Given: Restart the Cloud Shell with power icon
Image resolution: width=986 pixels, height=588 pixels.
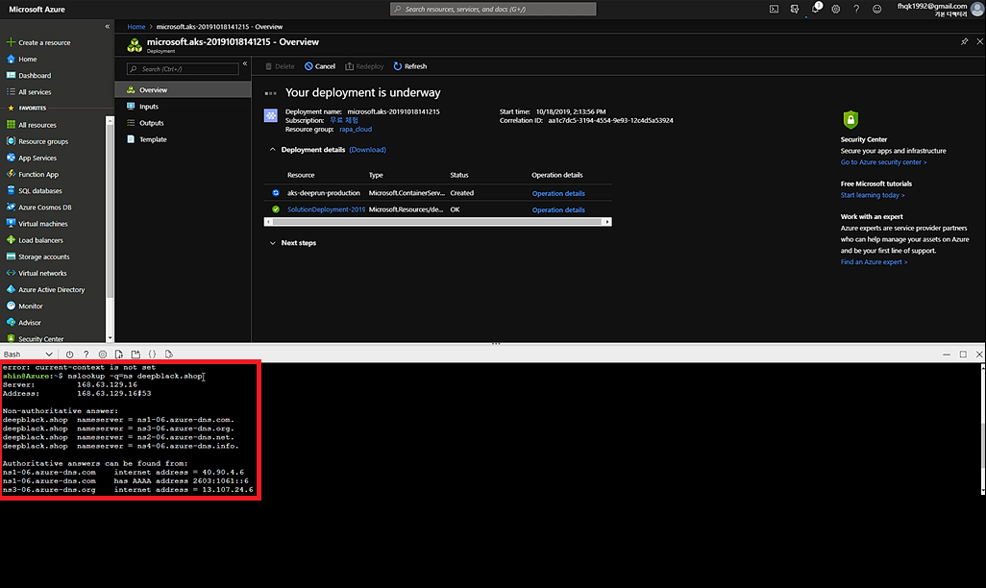Looking at the screenshot, I should tap(69, 355).
